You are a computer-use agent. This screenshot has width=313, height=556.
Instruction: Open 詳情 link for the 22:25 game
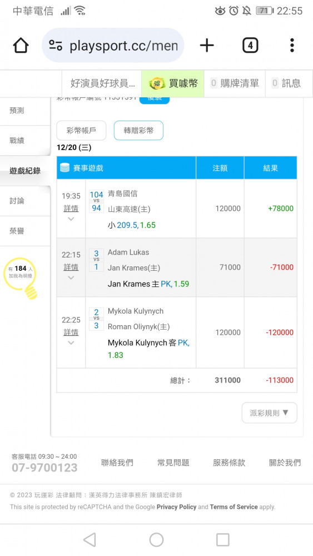click(x=71, y=332)
